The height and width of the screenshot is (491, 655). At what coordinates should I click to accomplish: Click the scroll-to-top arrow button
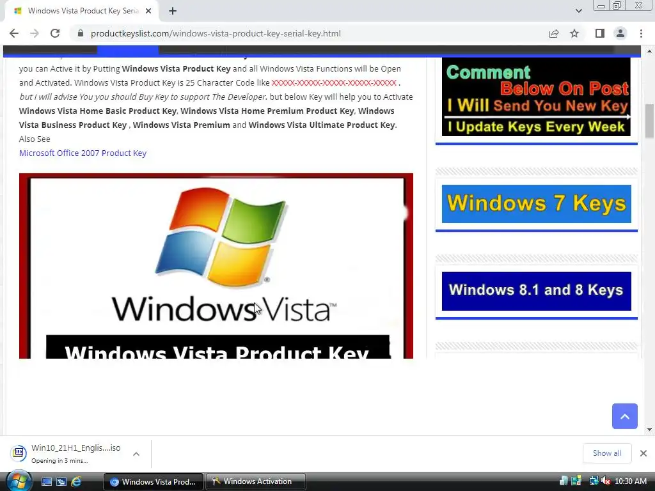(x=624, y=416)
